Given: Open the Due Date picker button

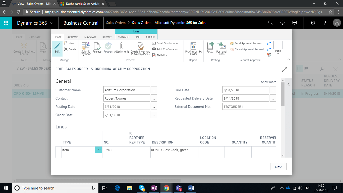Looking at the screenshot, I should pyautogui.click(x=273, y=90).
